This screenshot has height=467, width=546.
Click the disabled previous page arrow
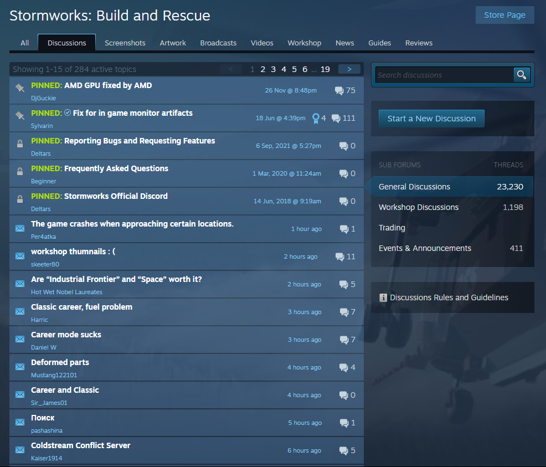click(x=231, y=69)
